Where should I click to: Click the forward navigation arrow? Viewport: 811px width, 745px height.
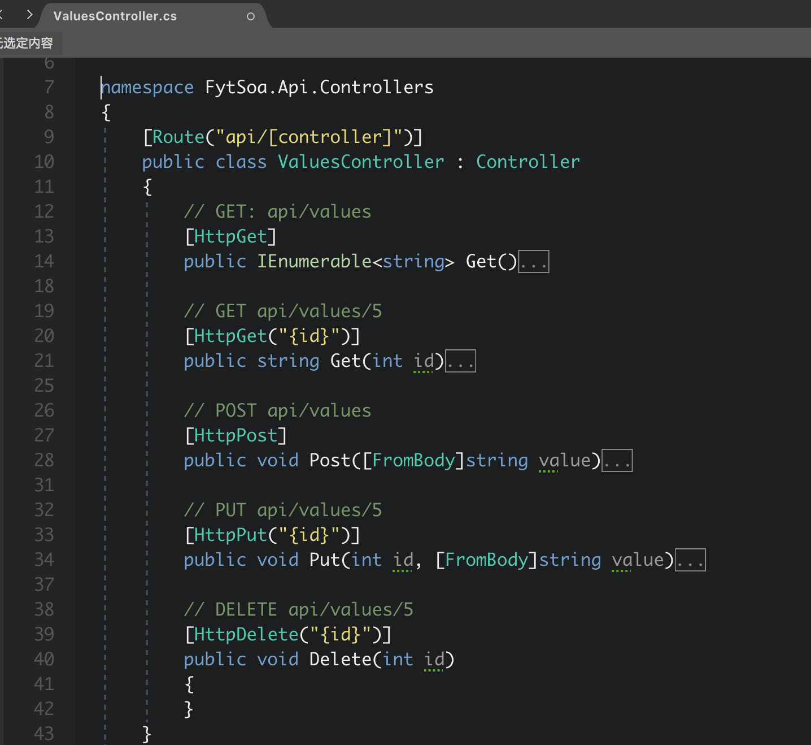pos(29,15)
